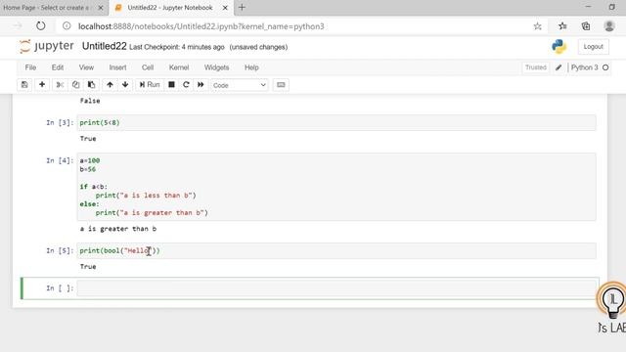This screenshot has height=352, width=626.
Task: Click the (unsaved changes) status text
Action: pyautogui.click(x=258, y=47)
